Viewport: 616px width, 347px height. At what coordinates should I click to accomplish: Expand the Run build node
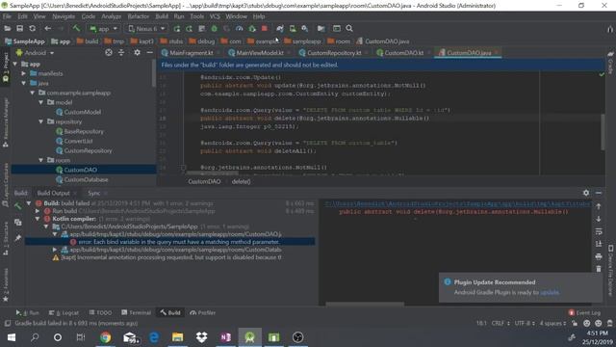point(38,211)
